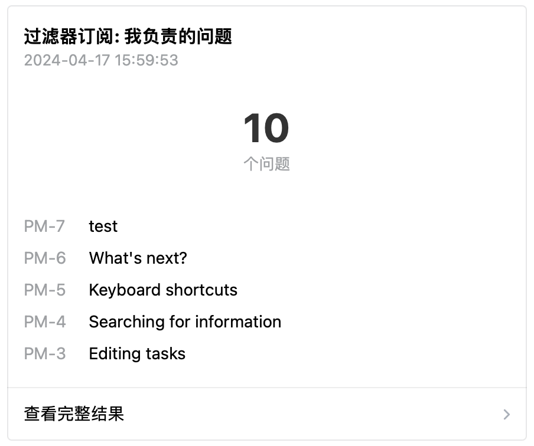The width and height of the screenshot is (534, 446).
Task: Click issue key PM-6
Action: coord(44,258)
